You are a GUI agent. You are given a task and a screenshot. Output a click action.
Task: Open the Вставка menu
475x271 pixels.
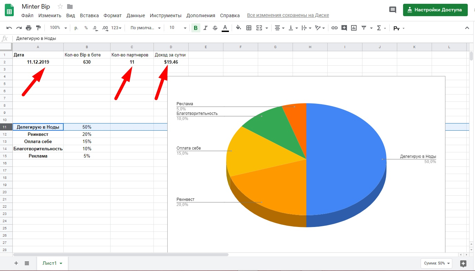[x=89, y=15]
